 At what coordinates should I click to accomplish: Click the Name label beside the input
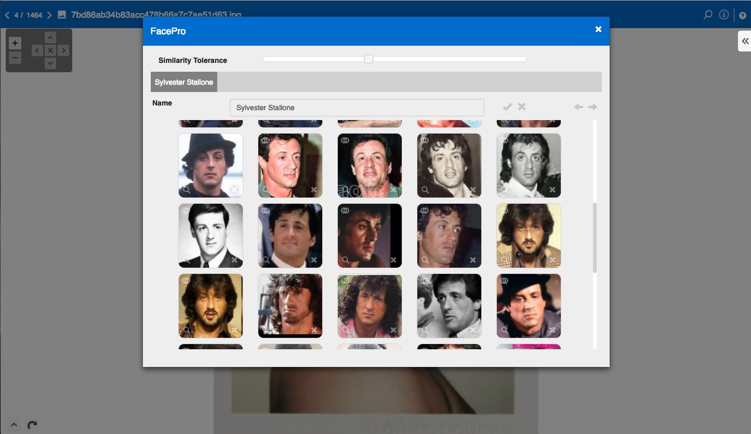click(162, 103)
